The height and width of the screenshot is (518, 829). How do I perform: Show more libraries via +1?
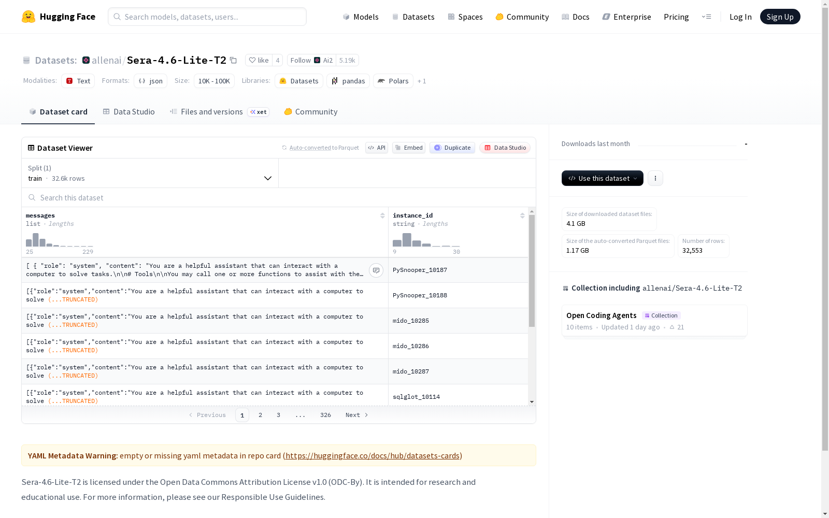click(x=422, y=81)
